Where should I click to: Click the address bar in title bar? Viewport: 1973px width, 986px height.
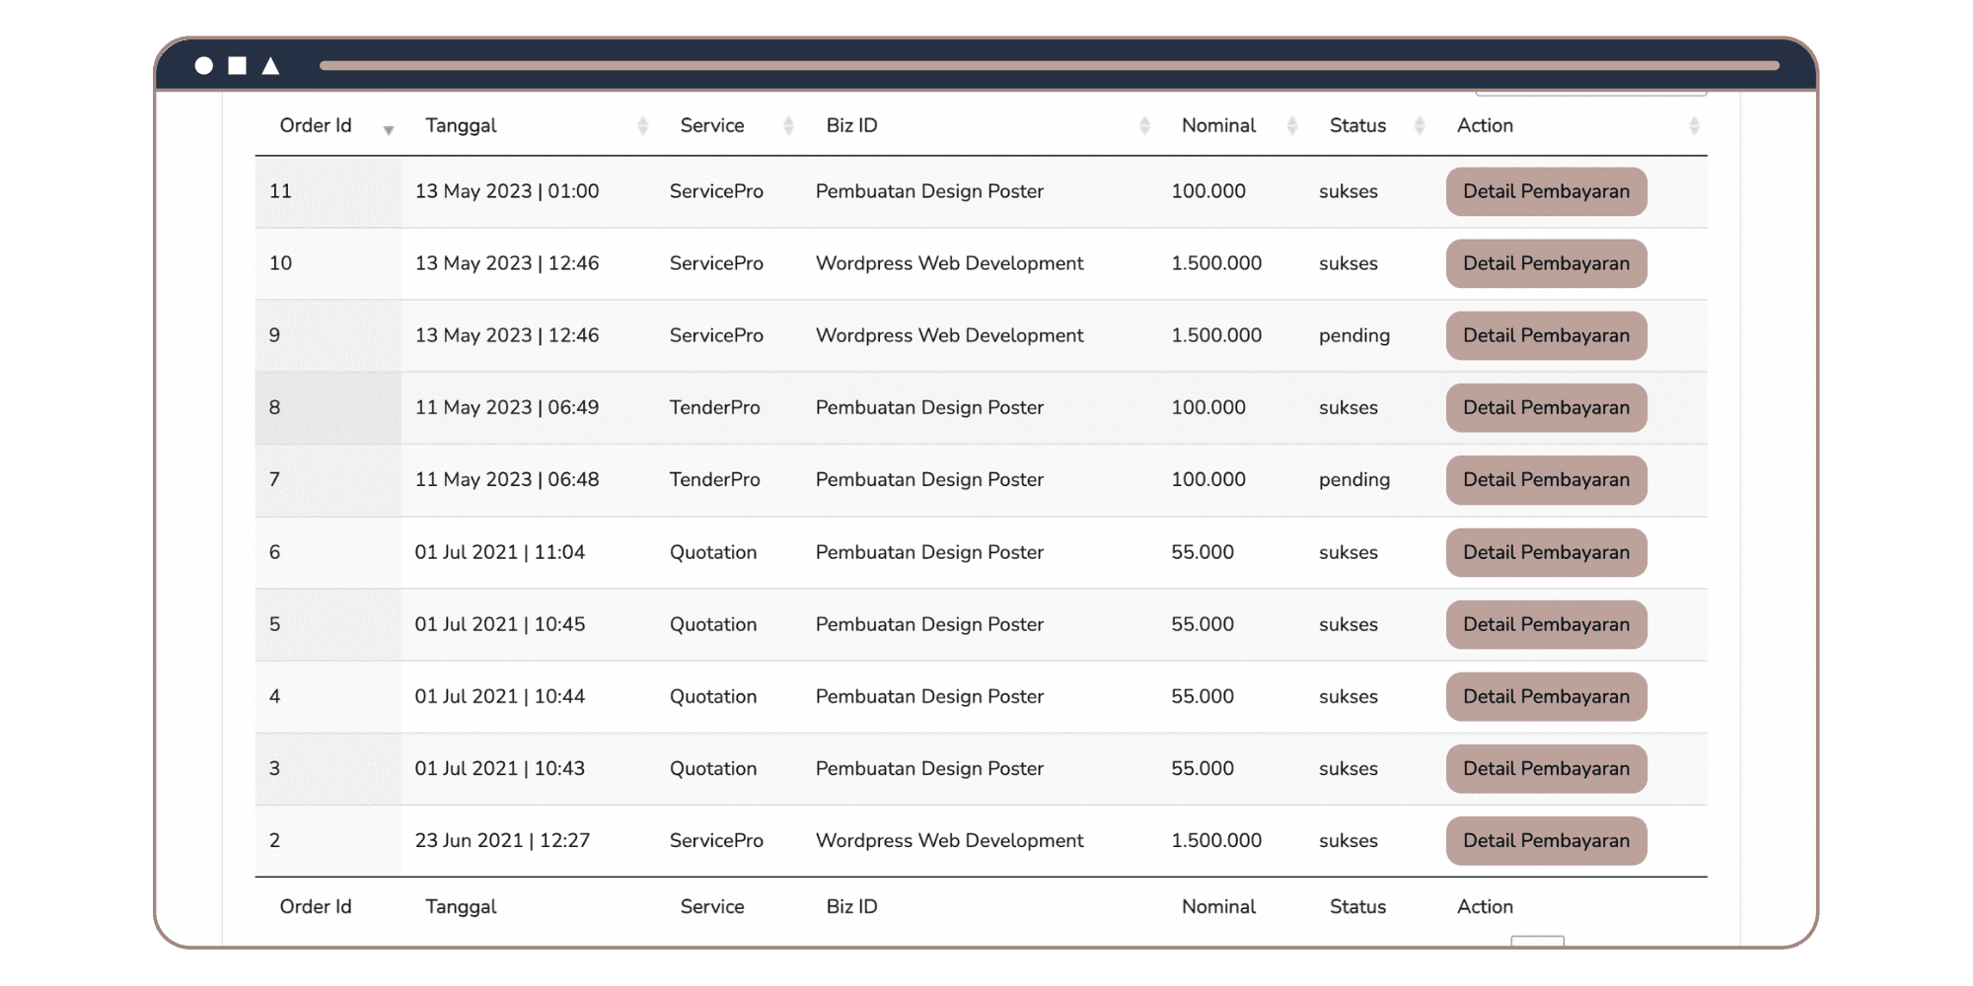[x=1049, y=66]
